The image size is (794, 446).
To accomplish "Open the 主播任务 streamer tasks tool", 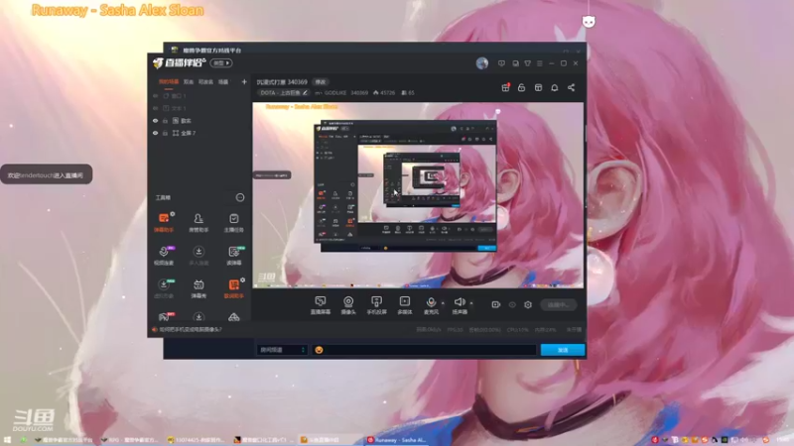I will tap(233, 222).
